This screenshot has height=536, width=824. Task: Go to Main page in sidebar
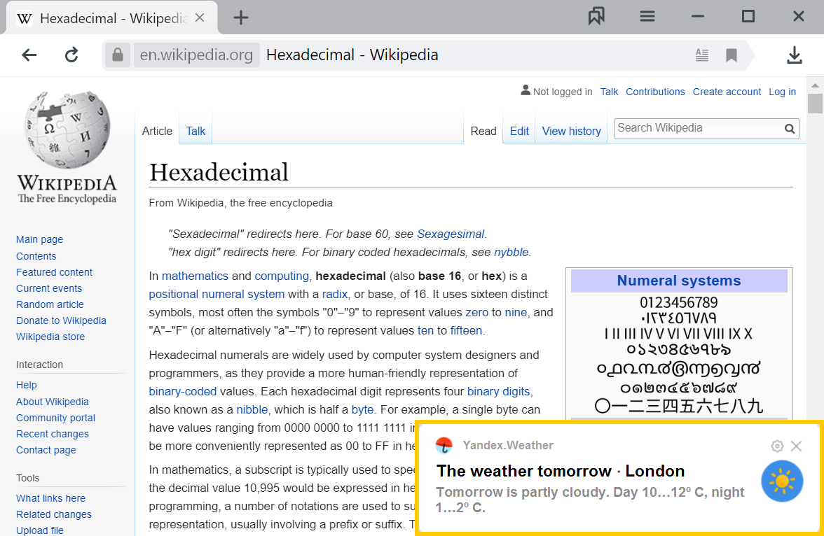pyautogui.click(x=39, y=239)
